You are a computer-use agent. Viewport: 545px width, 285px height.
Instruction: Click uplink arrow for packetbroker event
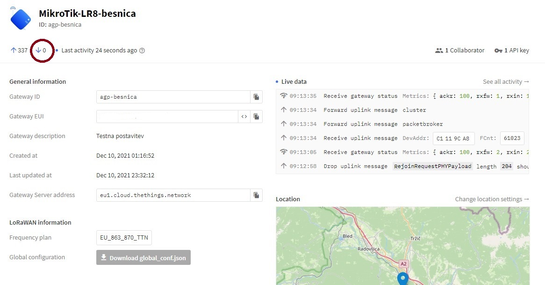click(284, 124)
